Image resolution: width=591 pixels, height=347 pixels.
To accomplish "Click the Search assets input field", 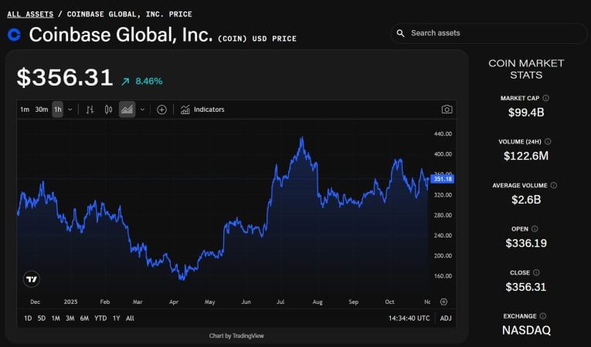I will 494,33.
